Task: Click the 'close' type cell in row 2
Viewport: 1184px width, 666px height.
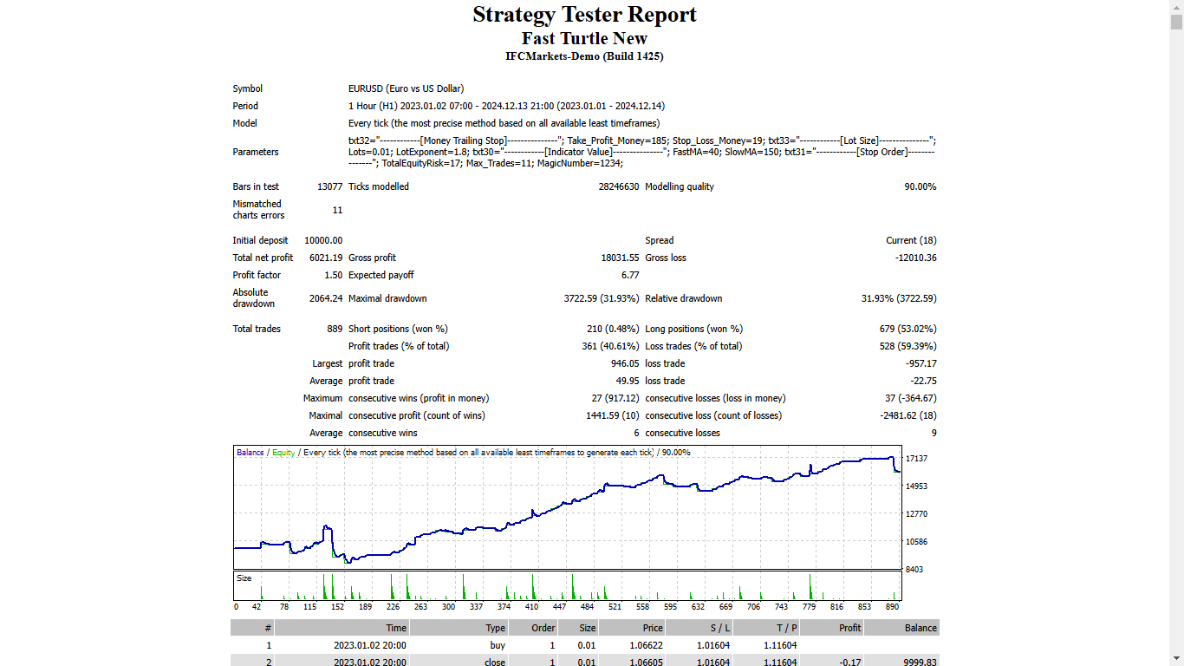Action: tap(494, 663)
